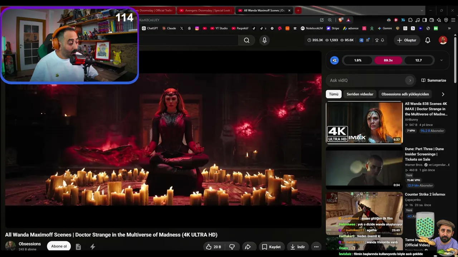Click the vidIQ Summarize button
Viewport: 458px width, 257px height.
coord(434,80)
